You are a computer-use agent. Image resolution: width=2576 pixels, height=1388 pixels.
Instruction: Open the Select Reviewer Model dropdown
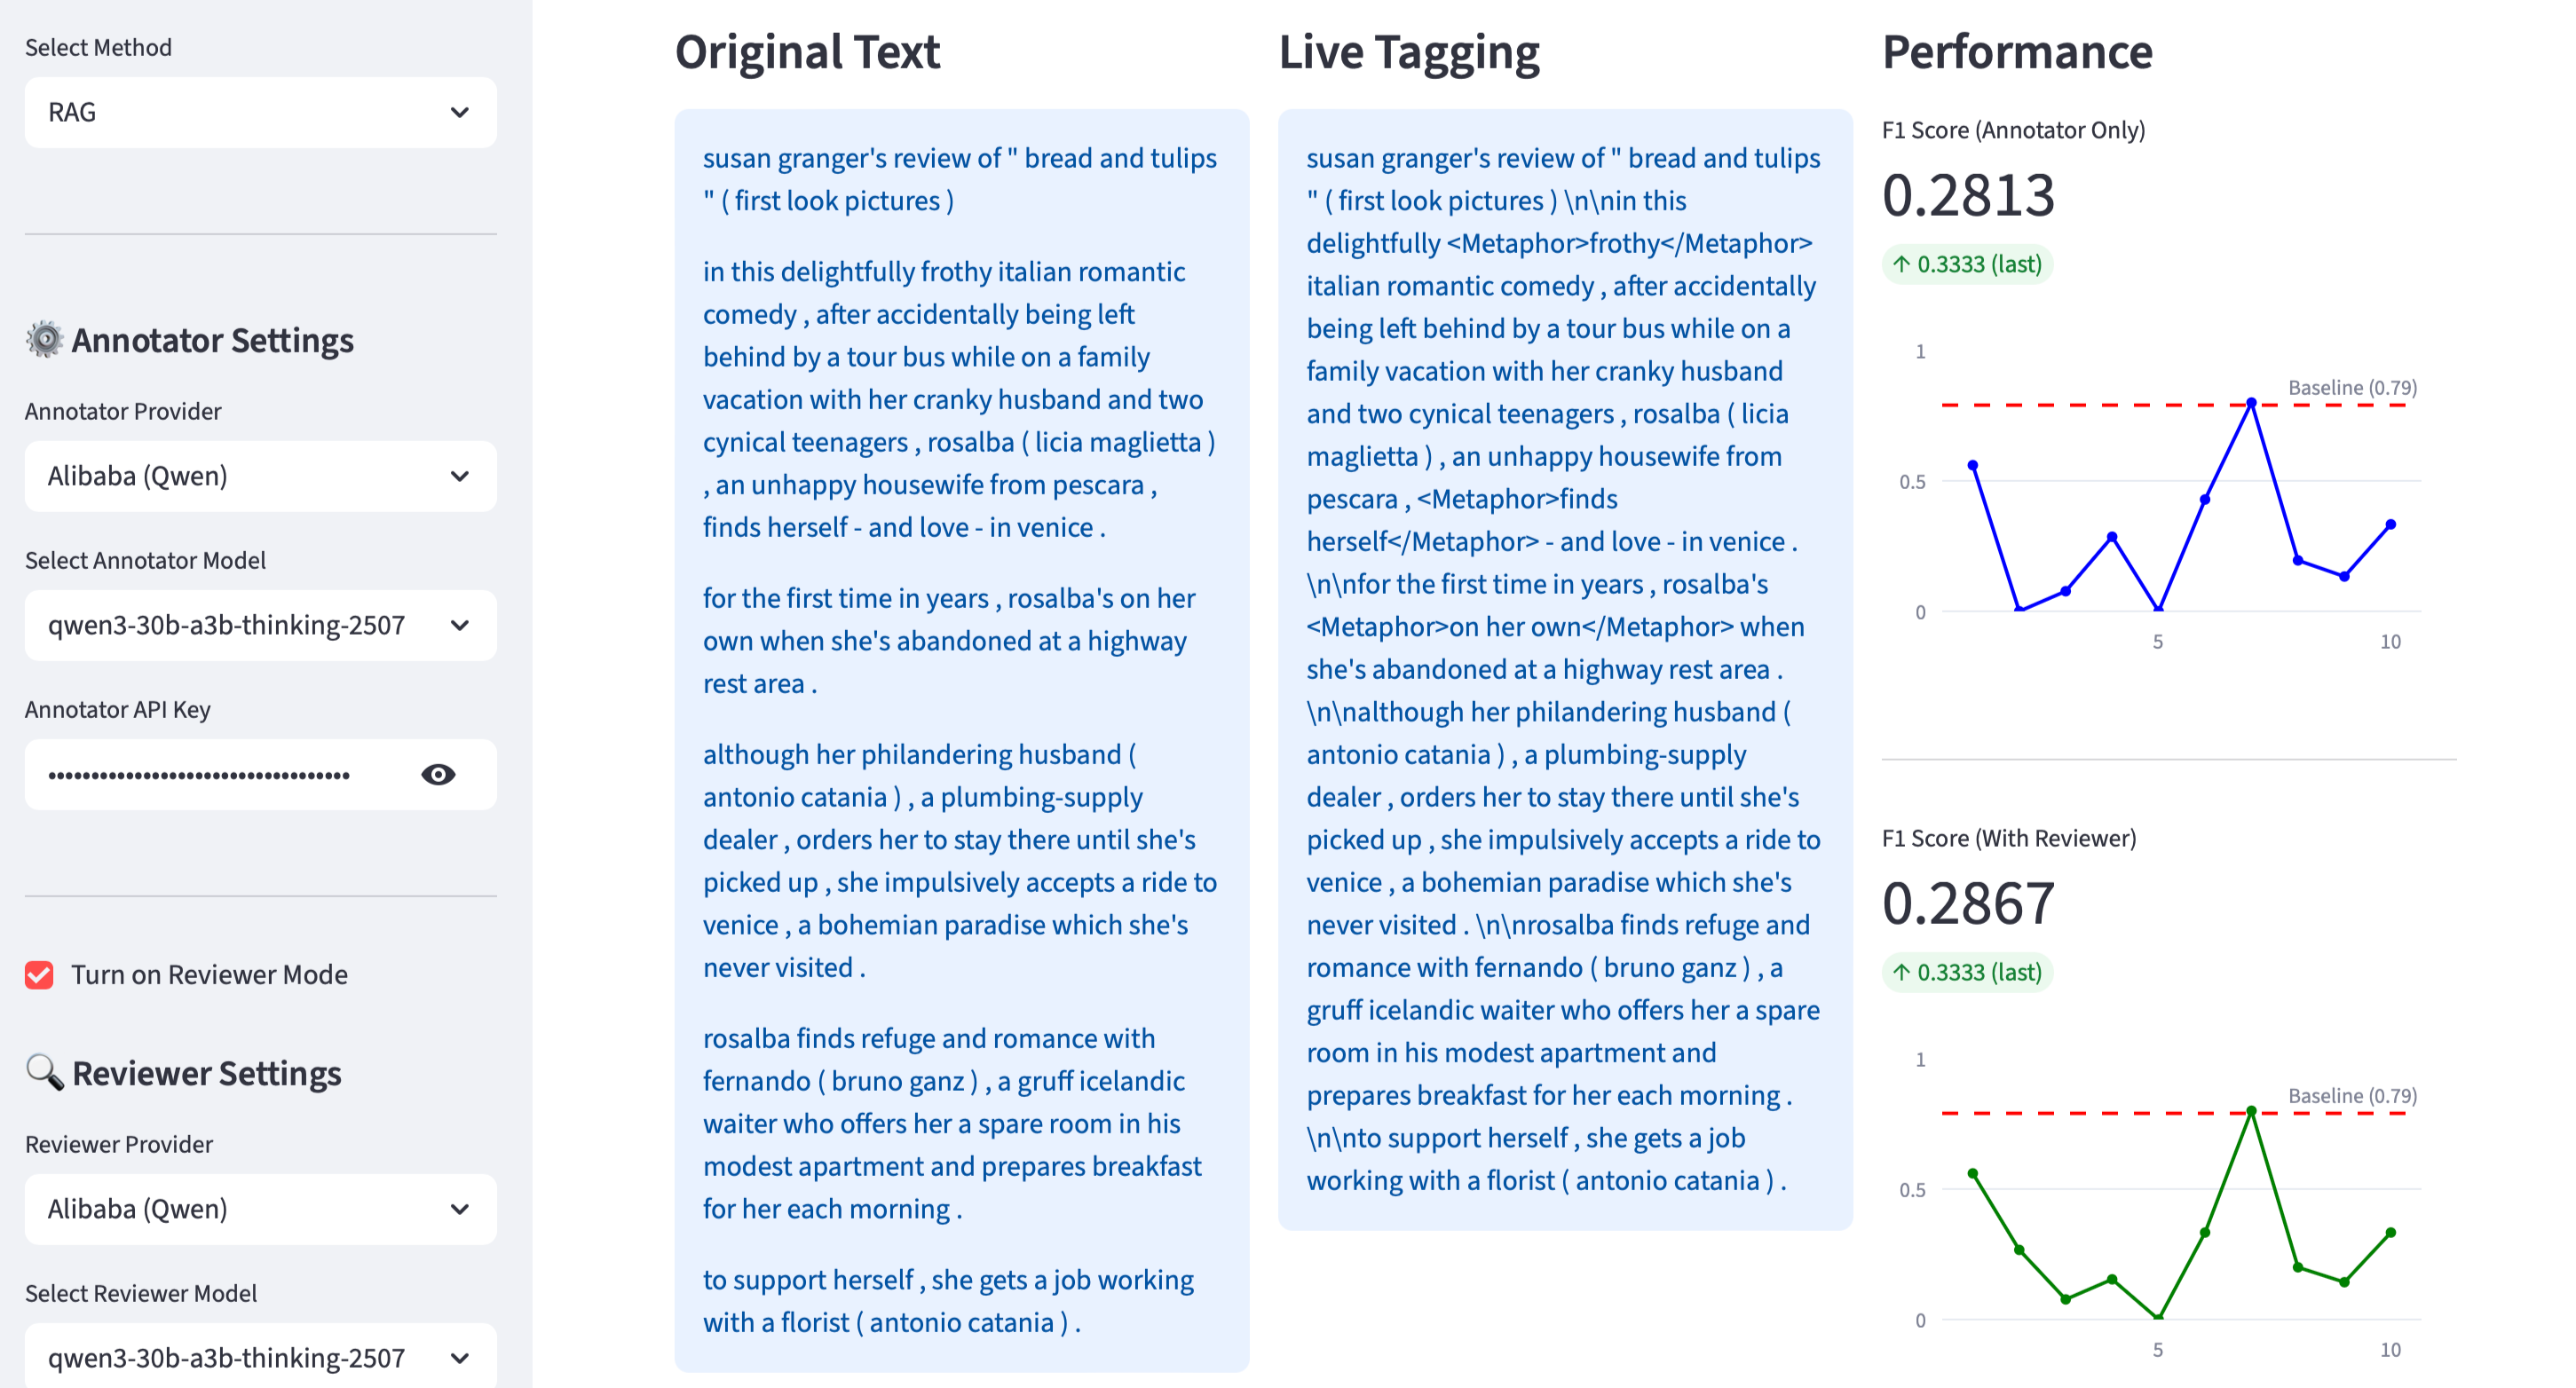coord(260,1358)
